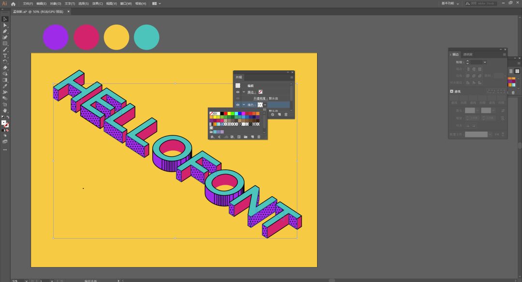Delete selected item in Appearance panel
This screenshot has width=522, height=282.
click(286, 114)
